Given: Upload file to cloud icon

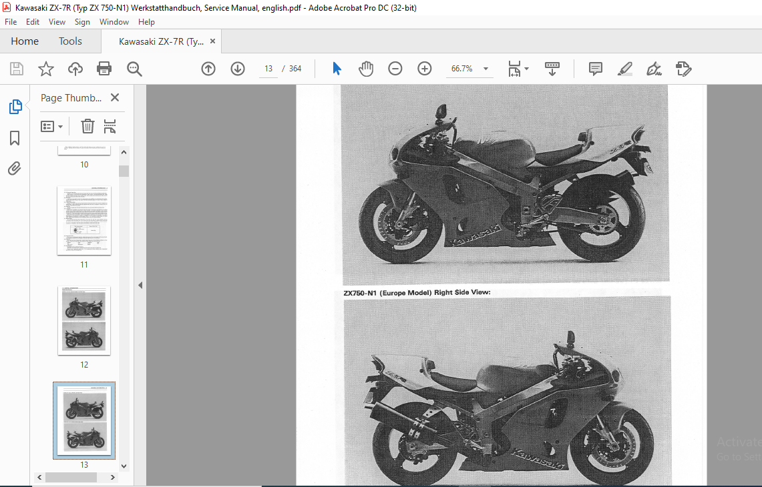Looking at the screenshot, I should pos(75,69).
